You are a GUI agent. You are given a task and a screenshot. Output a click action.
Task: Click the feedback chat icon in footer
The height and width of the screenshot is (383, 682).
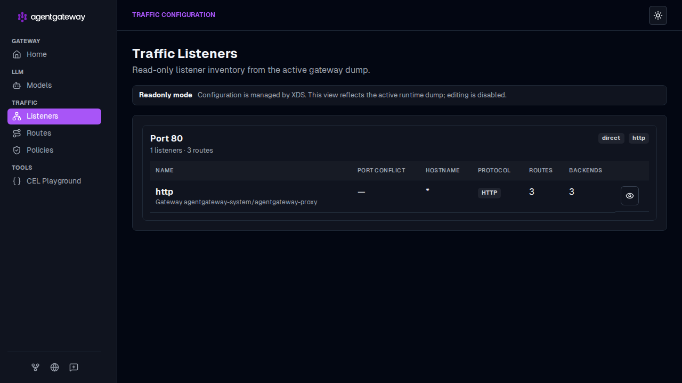(74, 367)
